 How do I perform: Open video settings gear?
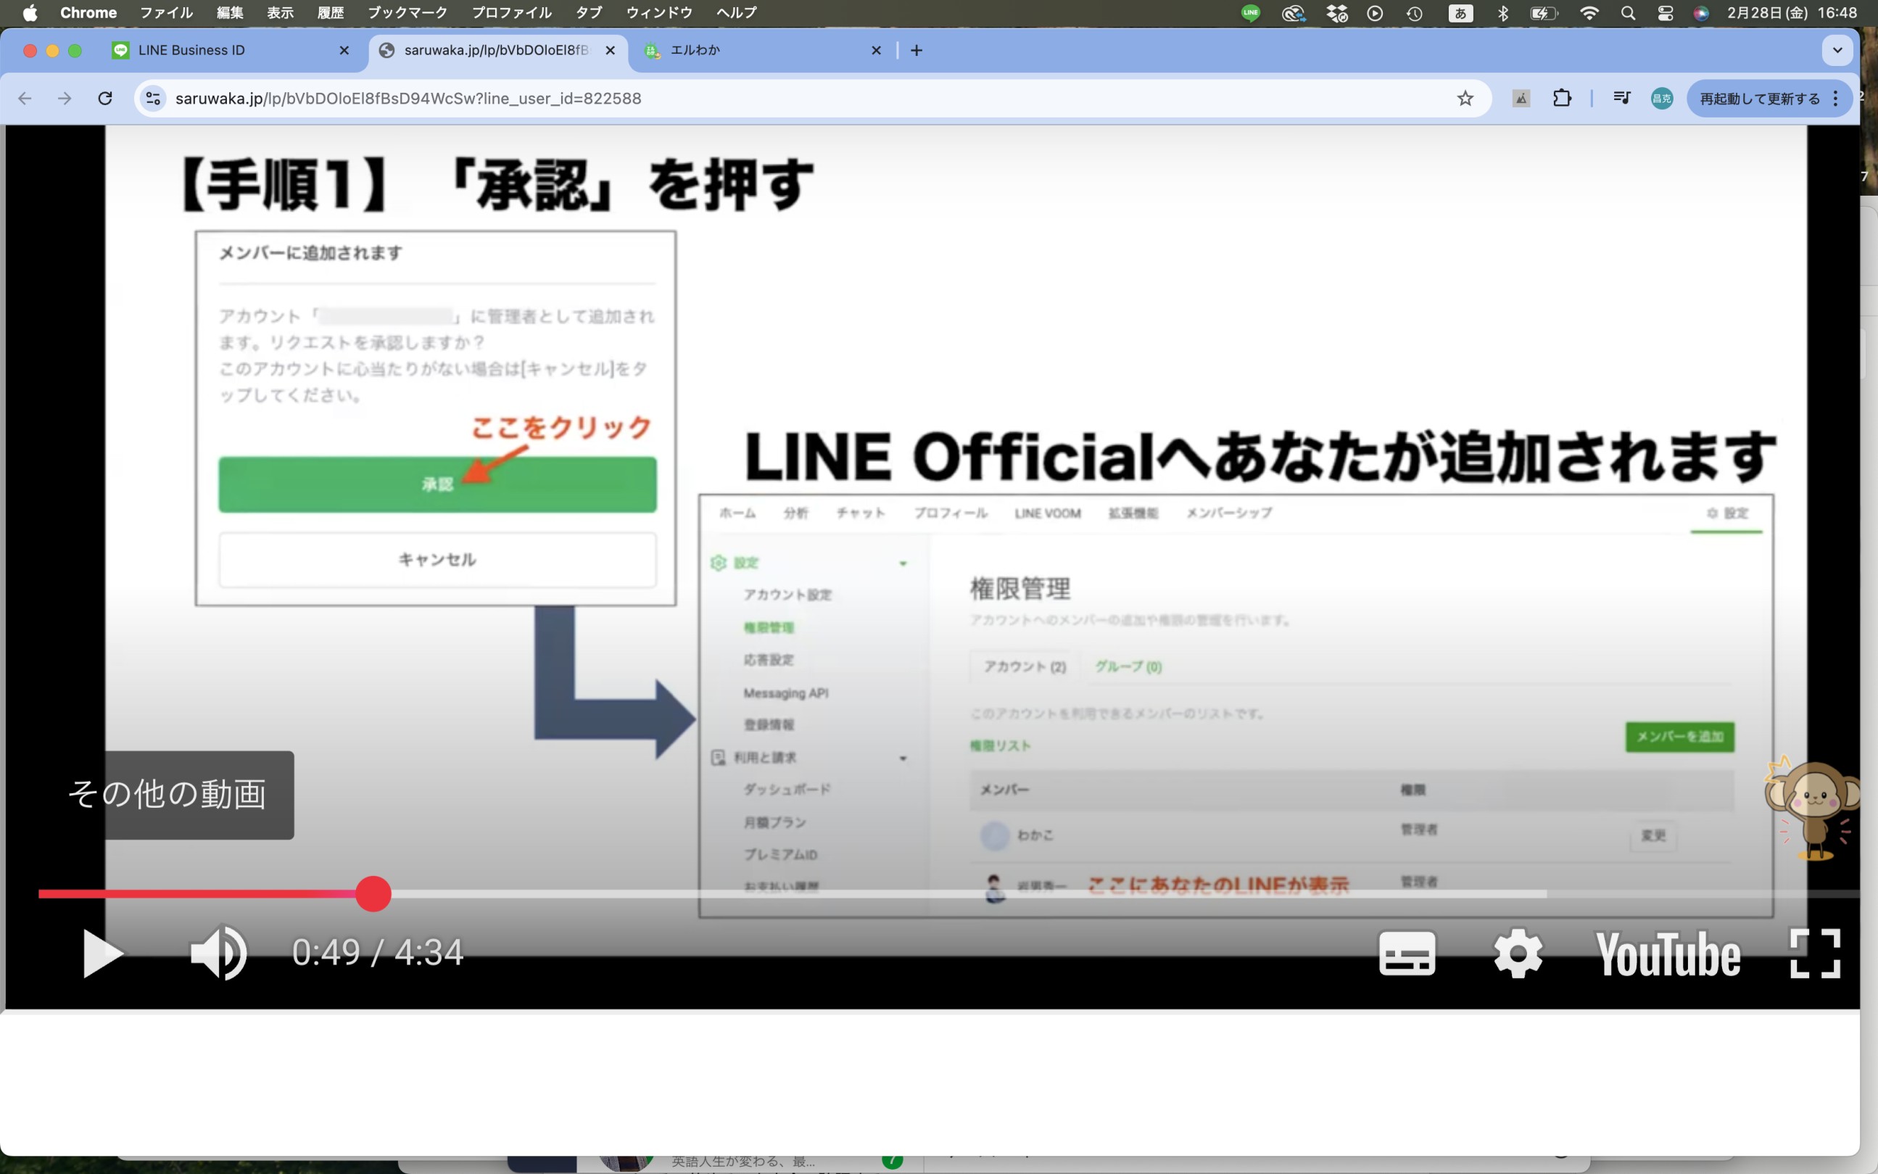1518,953
